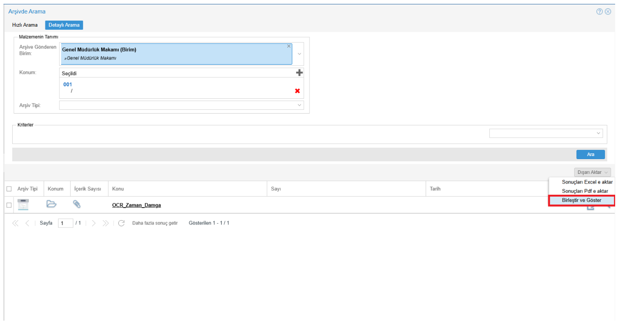The height and width of the screenshot is (332, 630).
Task: Choose Sonuçları Excel e aktar
Action: click(587, 182)
